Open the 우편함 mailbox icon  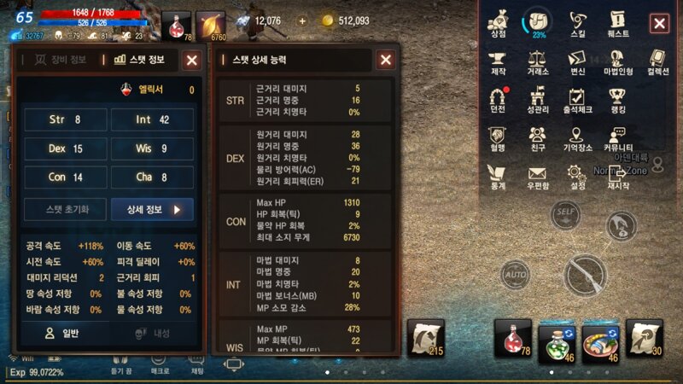(538, 177)
